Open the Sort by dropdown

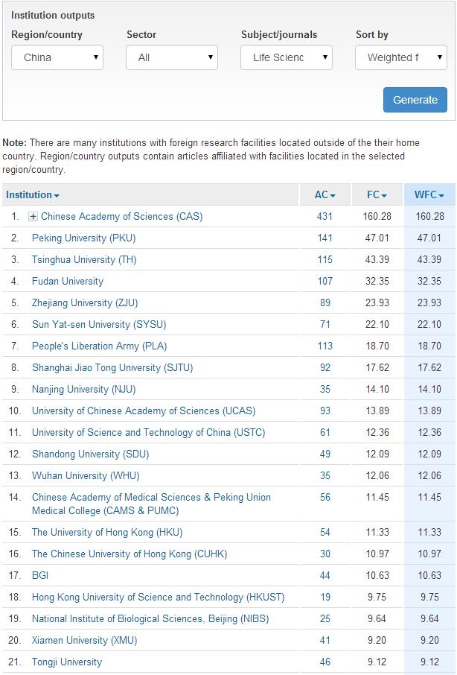401,57
